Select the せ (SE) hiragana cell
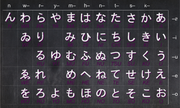Image resolution: width=180 pixels, height=108 pixels. coord(131,76)
